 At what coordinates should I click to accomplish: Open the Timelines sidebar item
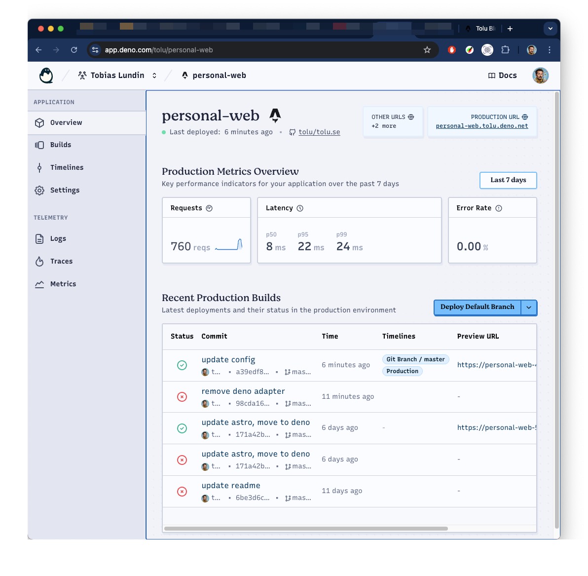87,167
